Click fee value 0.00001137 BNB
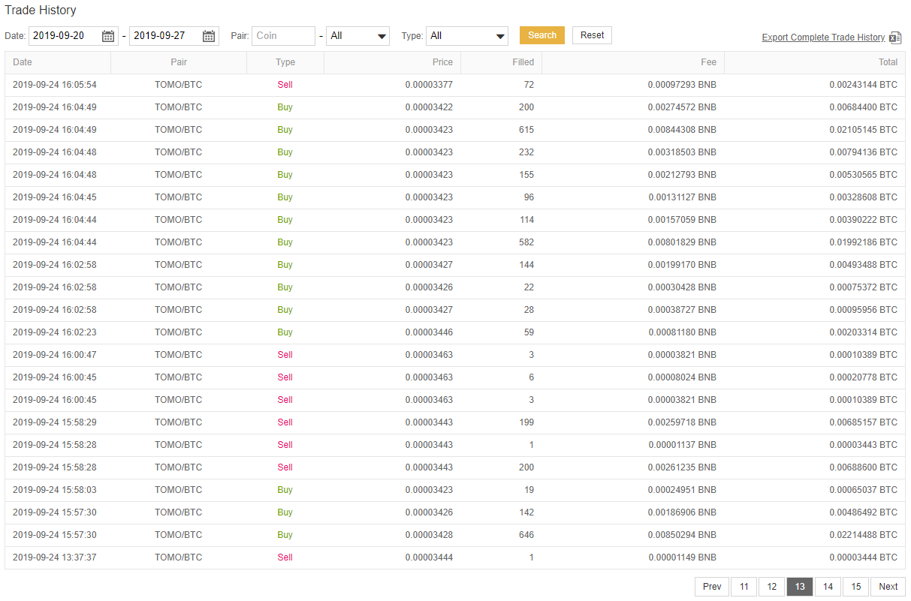 tap(682, 445)
